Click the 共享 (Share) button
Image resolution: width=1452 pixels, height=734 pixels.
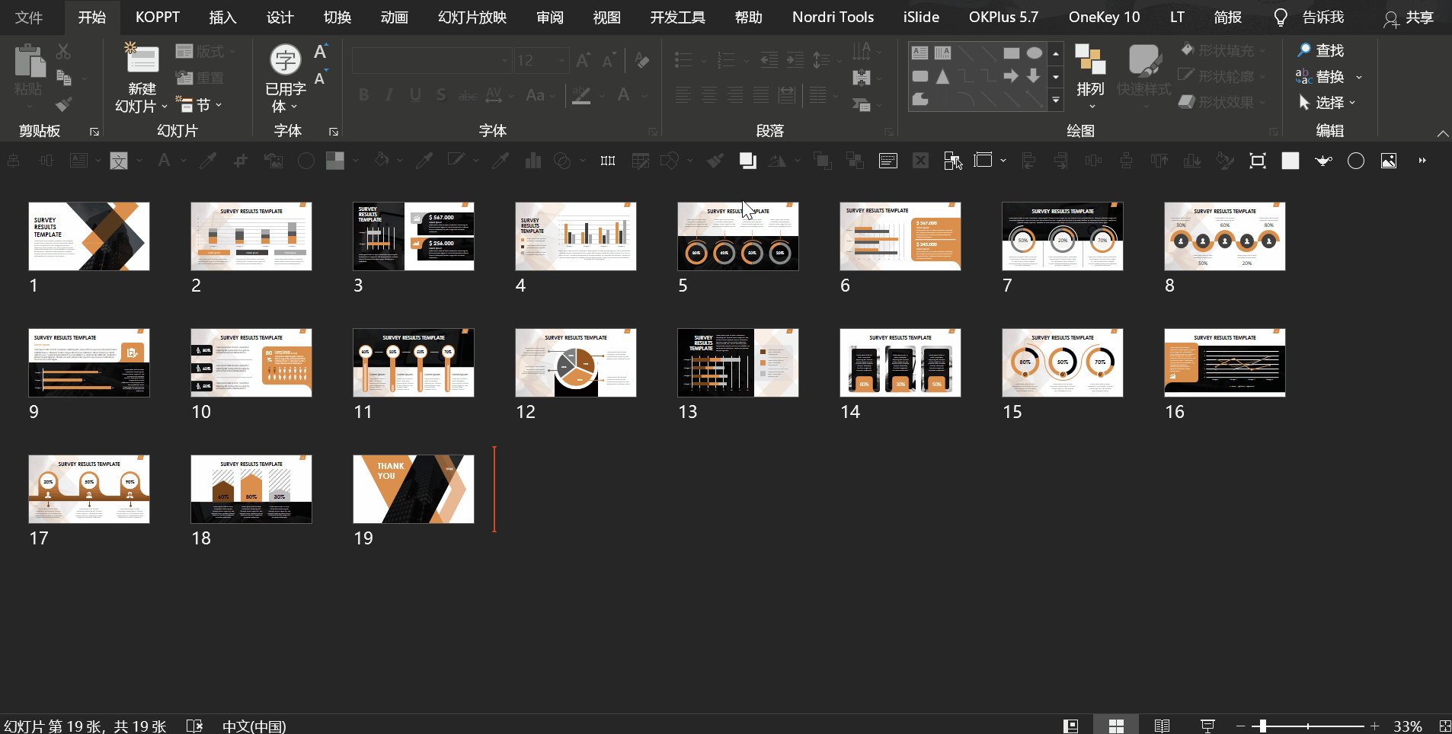point(1409,17)
